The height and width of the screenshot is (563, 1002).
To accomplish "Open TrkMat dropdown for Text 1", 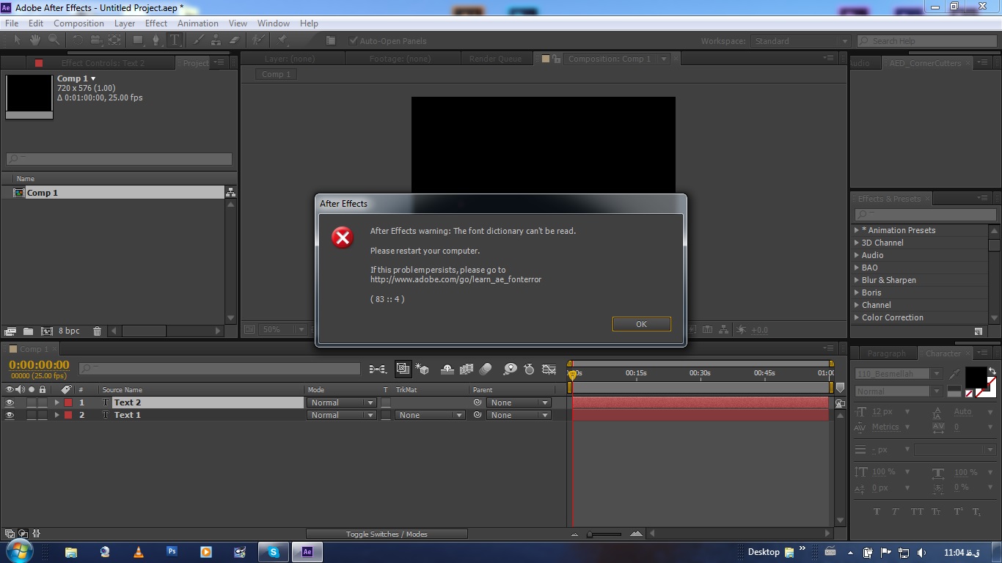I will pos(430,415).
